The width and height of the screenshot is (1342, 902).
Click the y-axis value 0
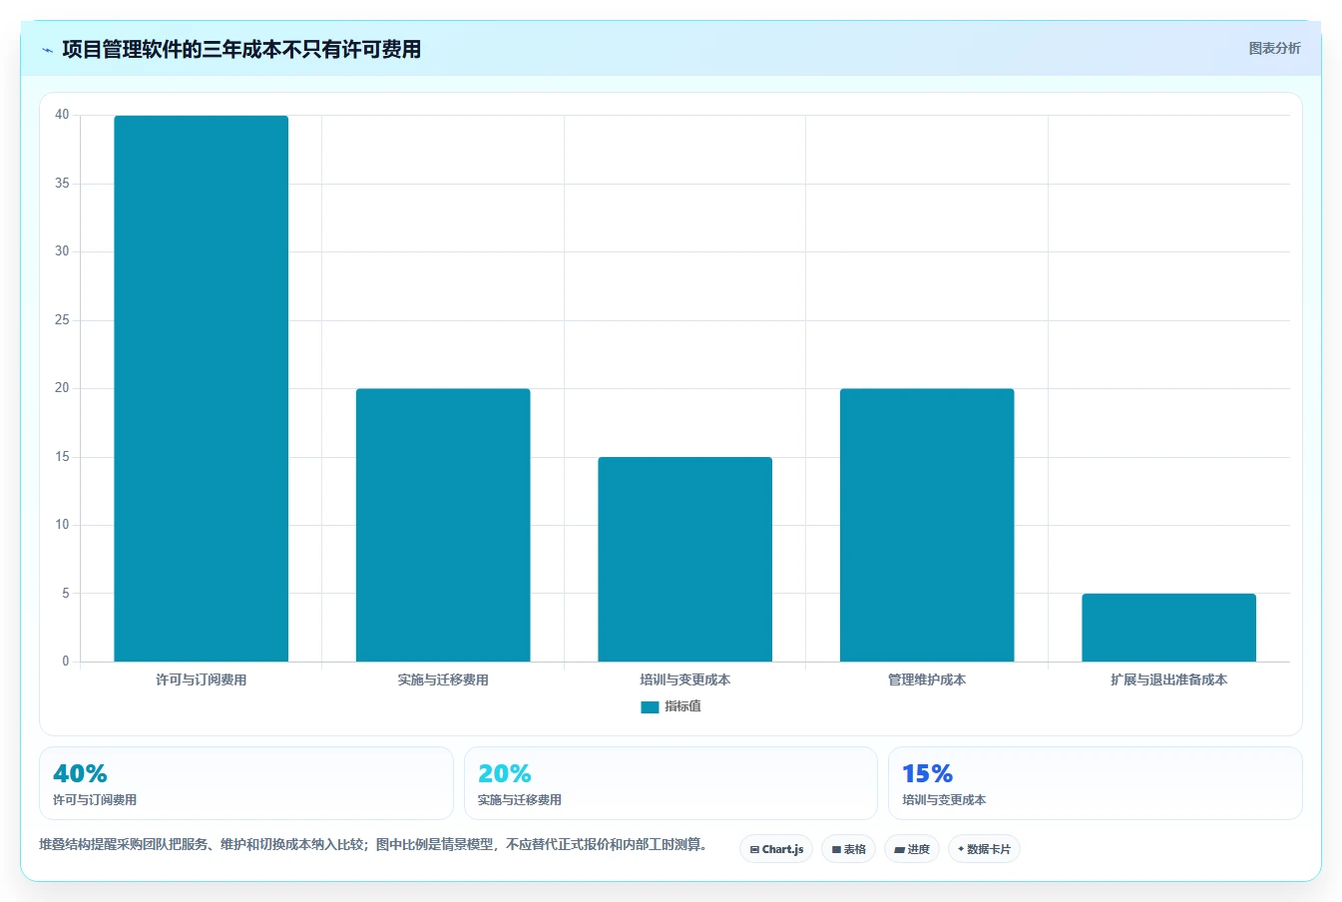(x=66, y=662)
